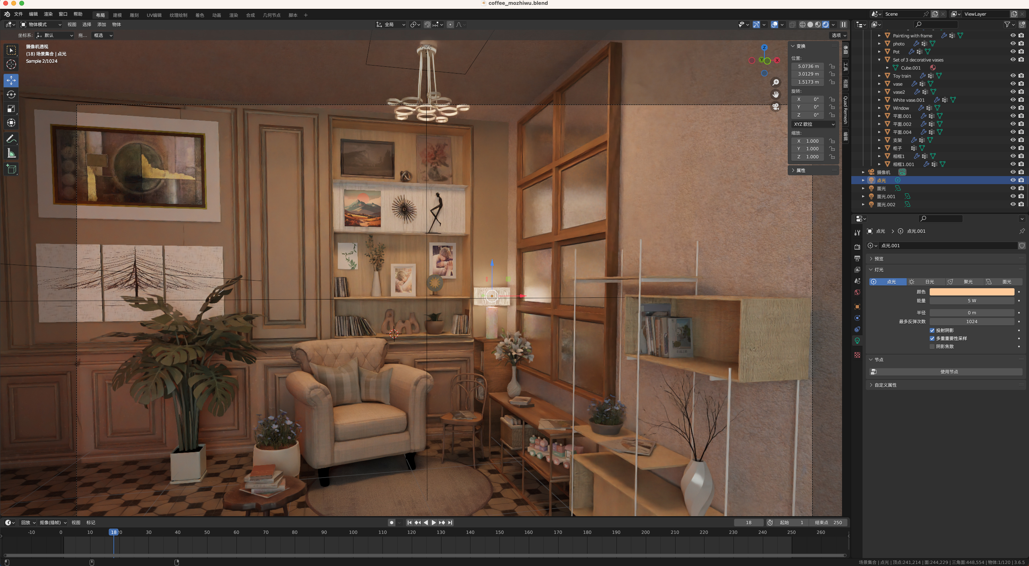Hide the Toy train object in viewport

point(1013,76)
